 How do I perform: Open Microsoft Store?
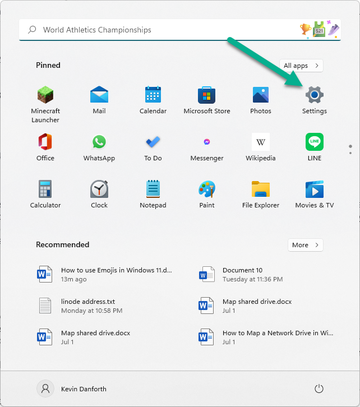point(207,100)
